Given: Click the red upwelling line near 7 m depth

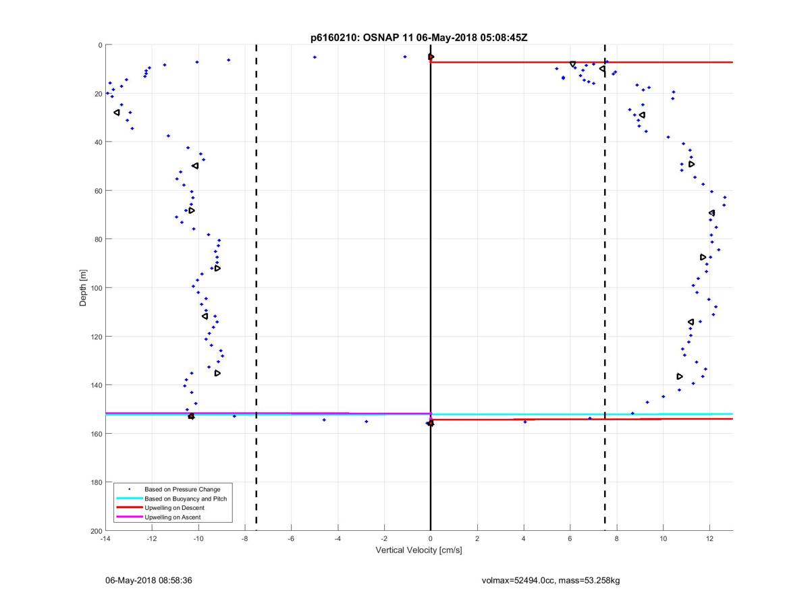Looking at the screenshot, I should click(581, 62).
